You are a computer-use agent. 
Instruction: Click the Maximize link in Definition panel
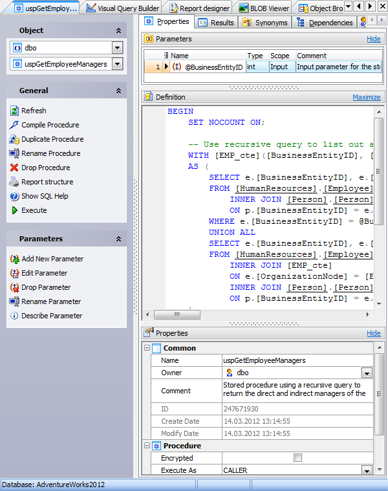[x=366, y=97]
